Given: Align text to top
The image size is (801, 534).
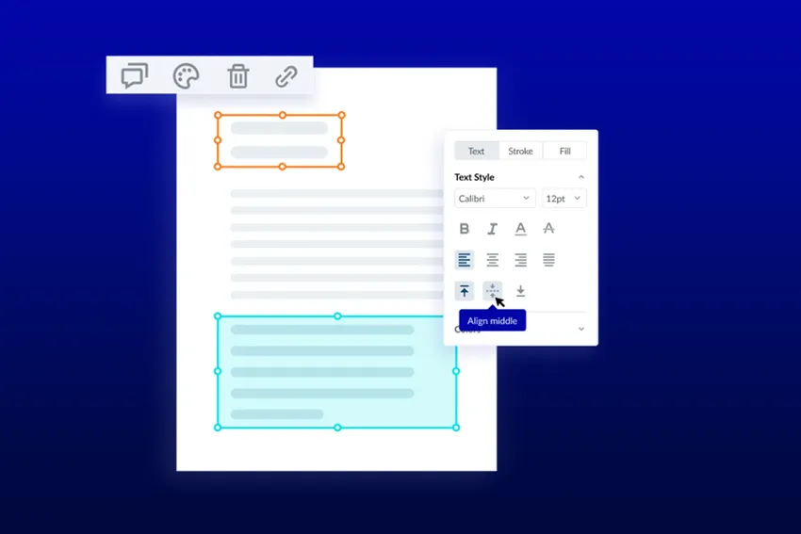Looking at the screenshot, I should click(465, 291).
